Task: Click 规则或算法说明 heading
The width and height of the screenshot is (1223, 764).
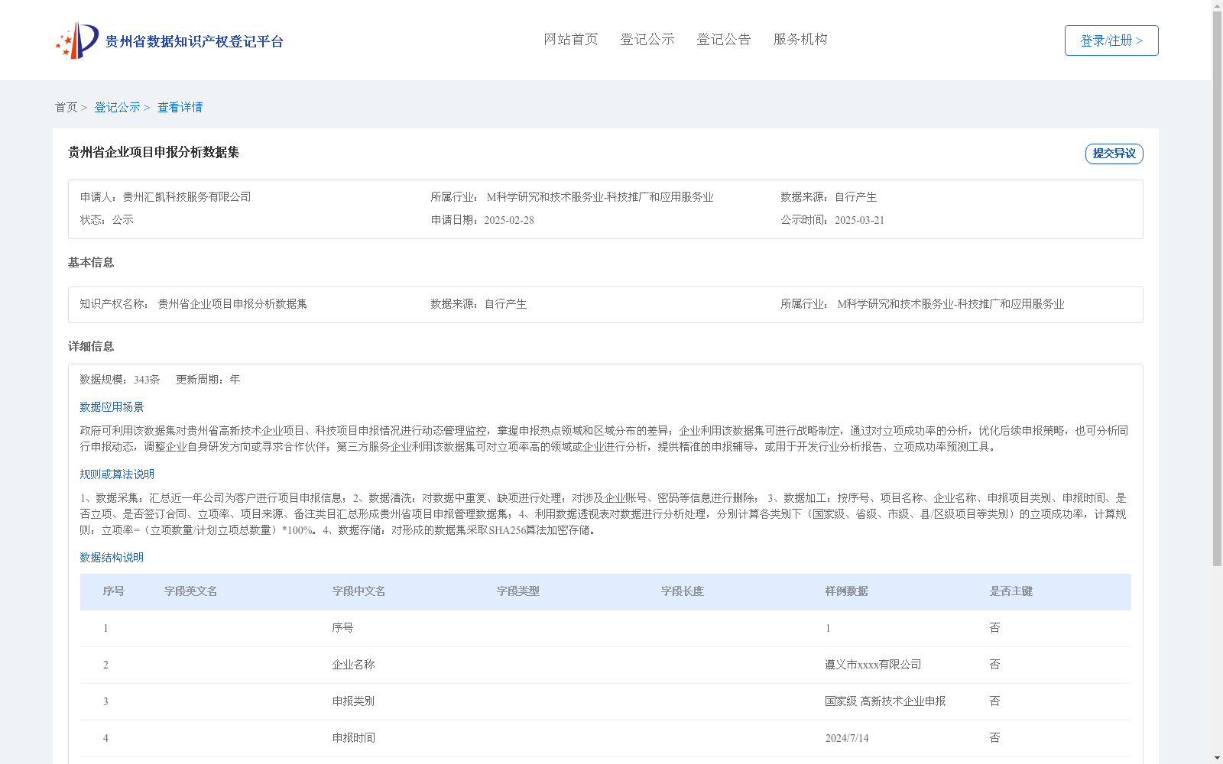Action: tap(117, 474)
